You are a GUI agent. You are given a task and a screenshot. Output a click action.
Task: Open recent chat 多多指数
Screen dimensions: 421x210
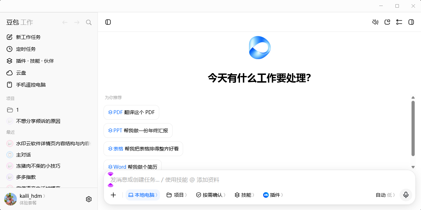tap(49, 177)
